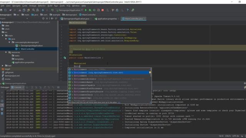The height and width of the screenshot is (138, 246).
Task: Click the Find magnifier icon
Action: pyautogui.click(x=33, y=10)
